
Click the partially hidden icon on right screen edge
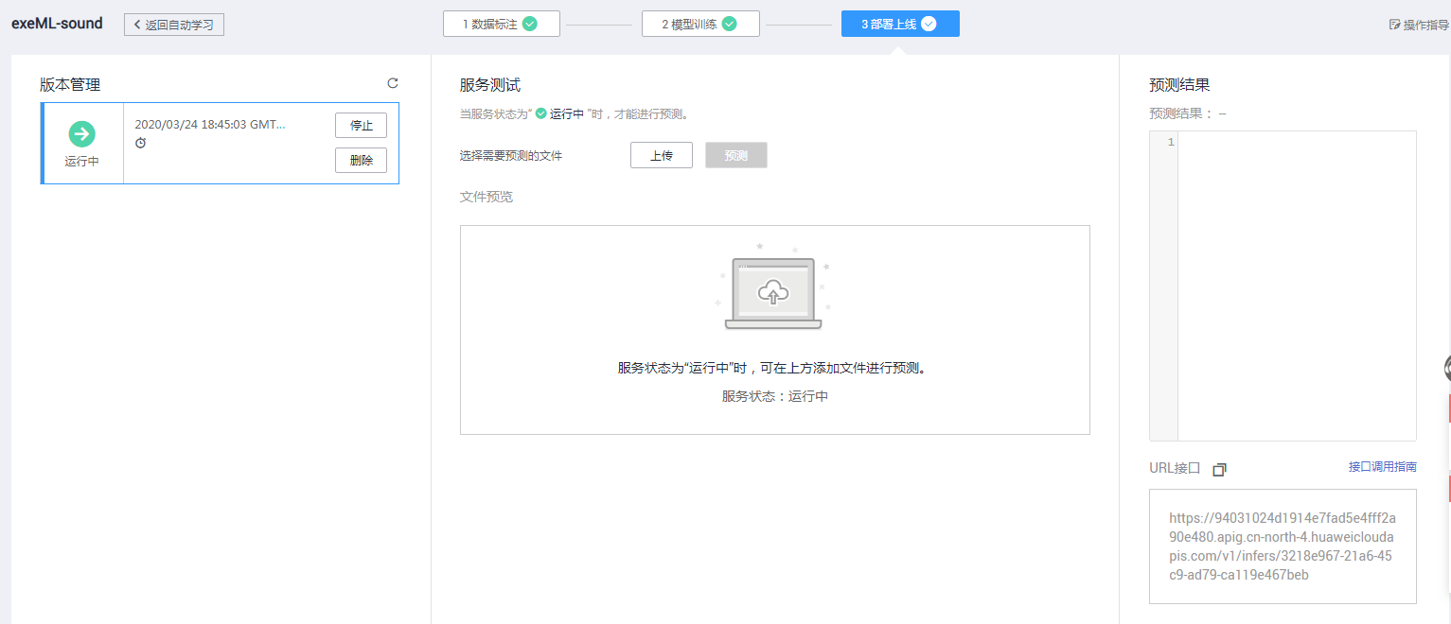point(1448,369)
